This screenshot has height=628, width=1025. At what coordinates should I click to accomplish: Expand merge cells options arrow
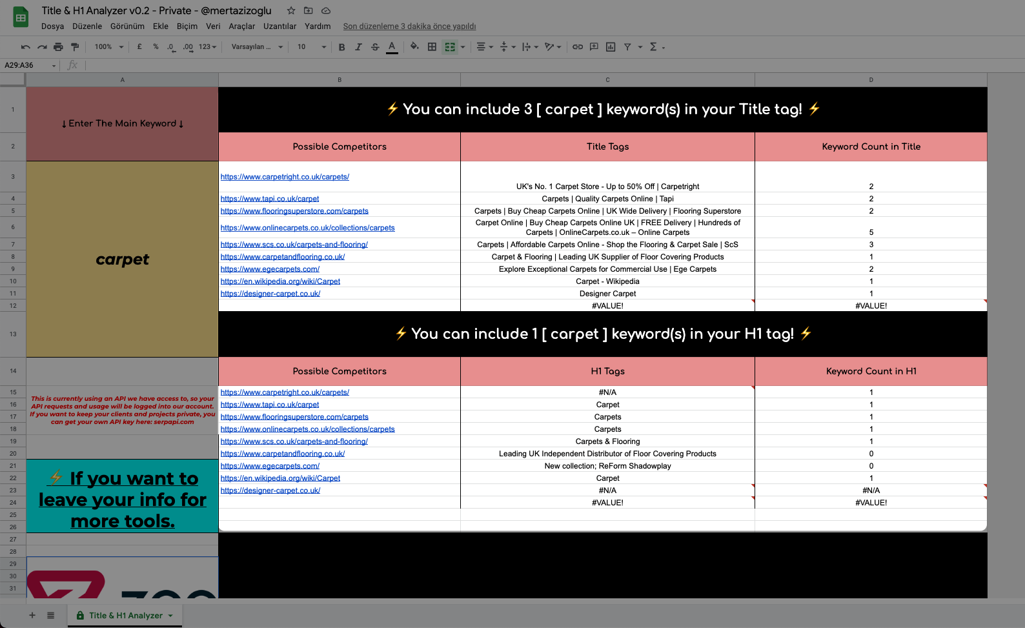[x=463, y=46]
